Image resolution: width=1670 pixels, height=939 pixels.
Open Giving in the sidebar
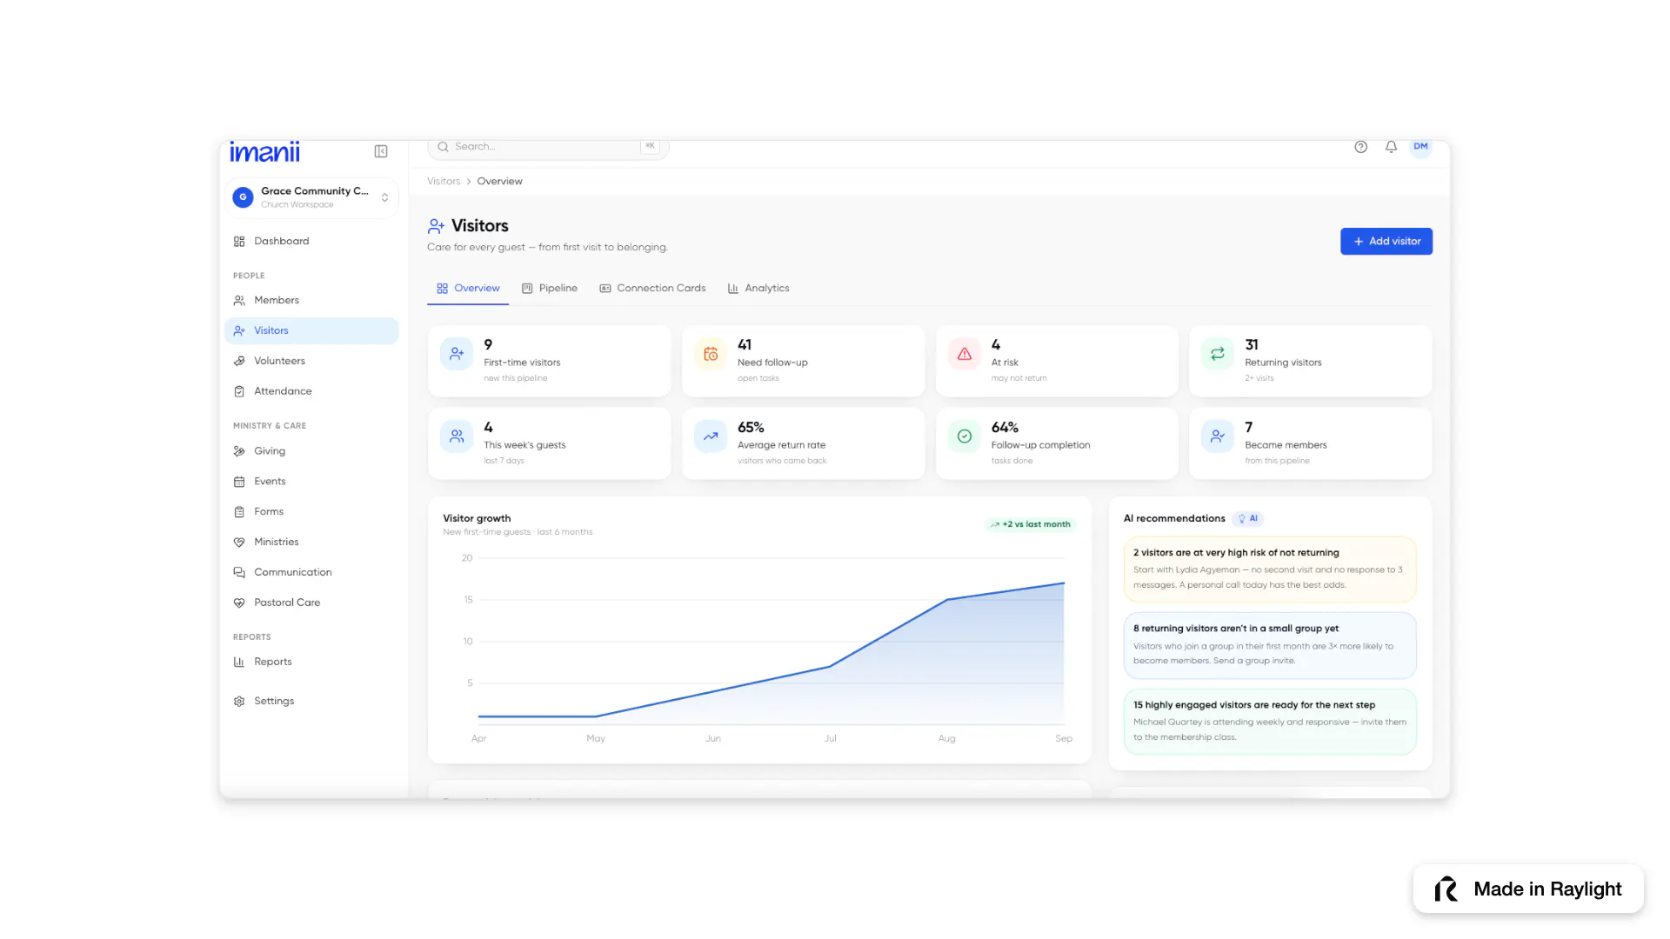click(x=311, y=450)
